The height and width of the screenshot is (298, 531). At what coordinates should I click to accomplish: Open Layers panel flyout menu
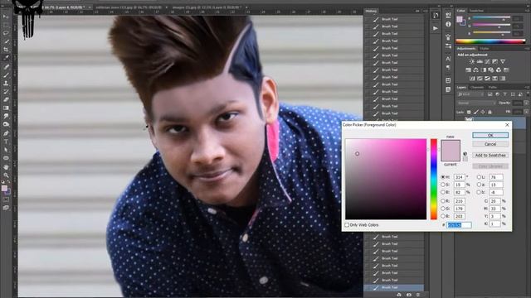(x=527, y=87)
